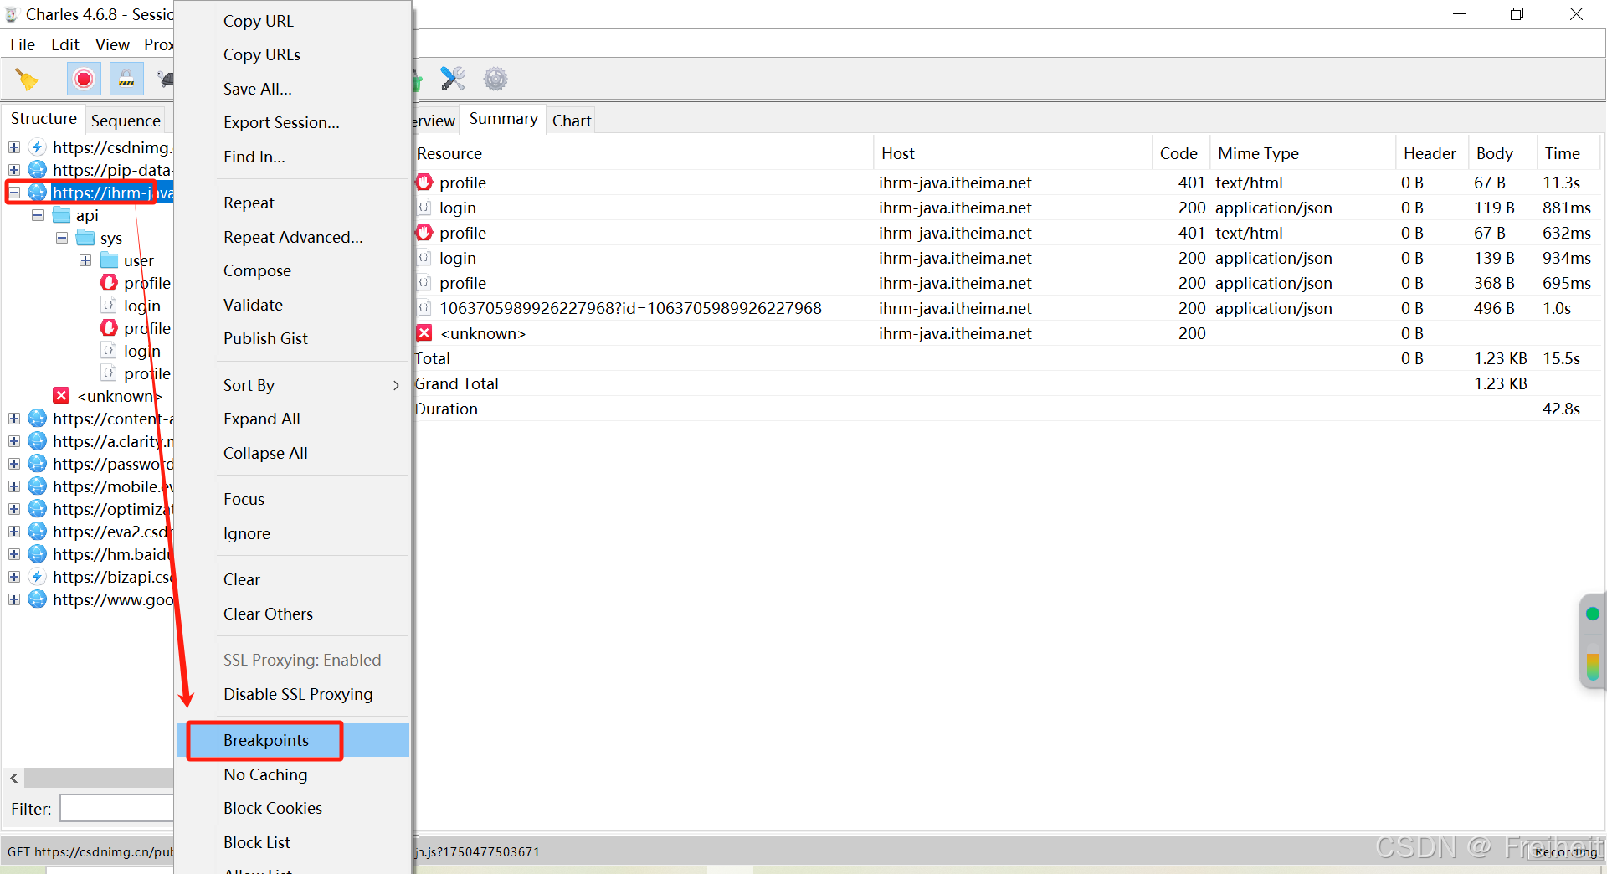Choose Breakpoints in context menu
The height and width of the screenshot is (874, 1607).
point(293,740)
